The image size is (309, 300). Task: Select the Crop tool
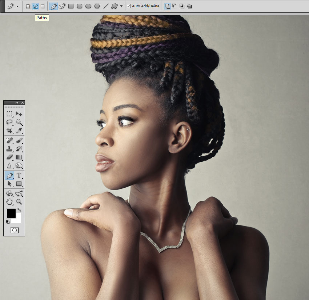(x=9, y=130)
